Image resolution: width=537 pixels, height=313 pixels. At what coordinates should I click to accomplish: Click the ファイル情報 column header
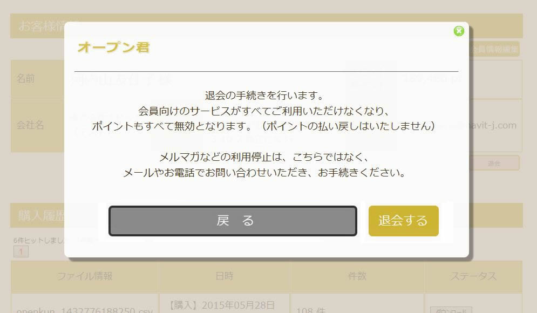point(85,276)
